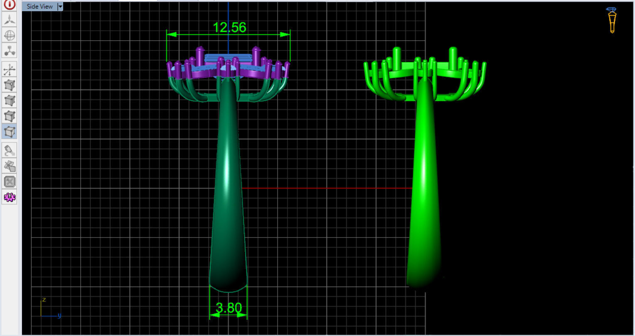Open the magenta gear settings icon

(10, 197)
